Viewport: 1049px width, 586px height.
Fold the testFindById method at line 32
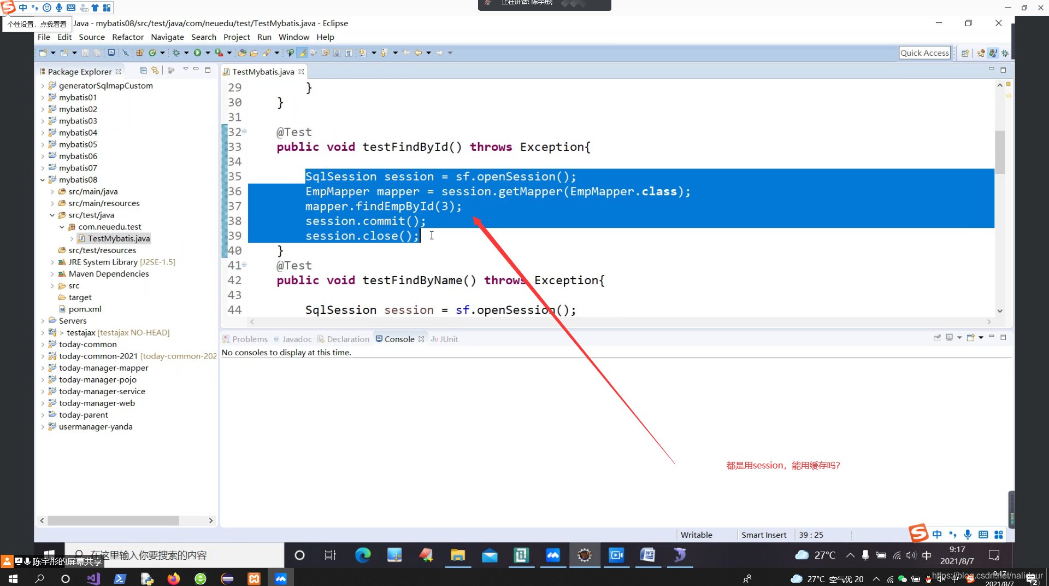tap(244, 131)
